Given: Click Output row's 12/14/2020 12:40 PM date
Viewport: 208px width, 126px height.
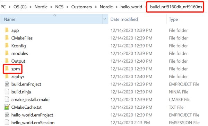Looking at the screenshot, I should point(131,61).
